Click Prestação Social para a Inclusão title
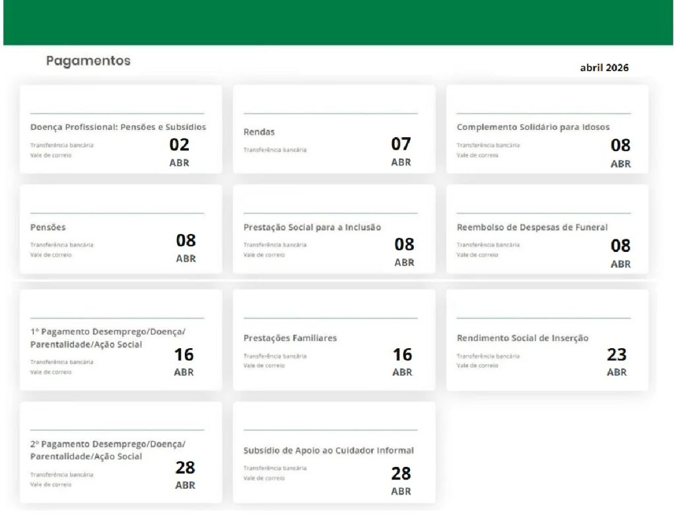This screenshot has width=676, height=515. click(x=312, y=227)
